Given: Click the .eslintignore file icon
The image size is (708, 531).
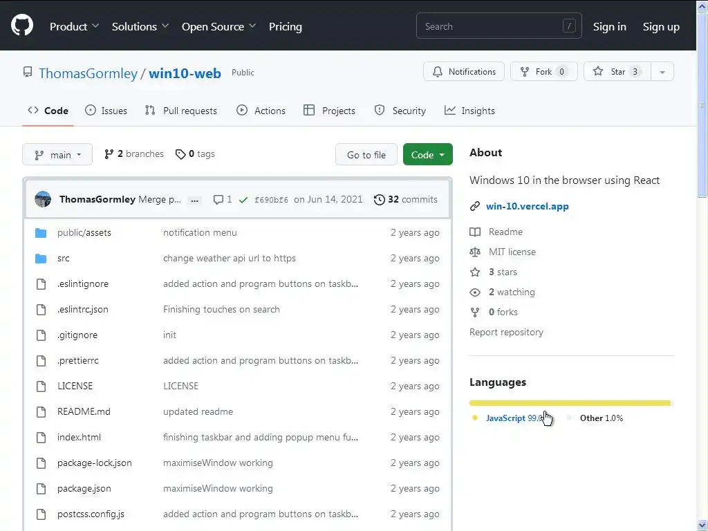Looking at the screenshot, I should tap(41, 284).
